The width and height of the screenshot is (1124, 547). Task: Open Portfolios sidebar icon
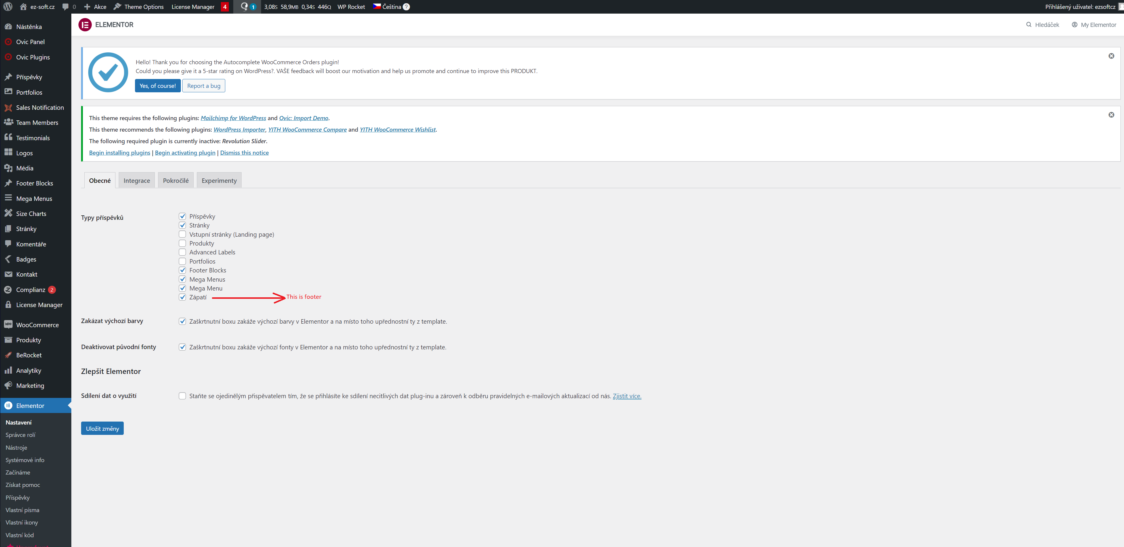(x=8, y=92)
